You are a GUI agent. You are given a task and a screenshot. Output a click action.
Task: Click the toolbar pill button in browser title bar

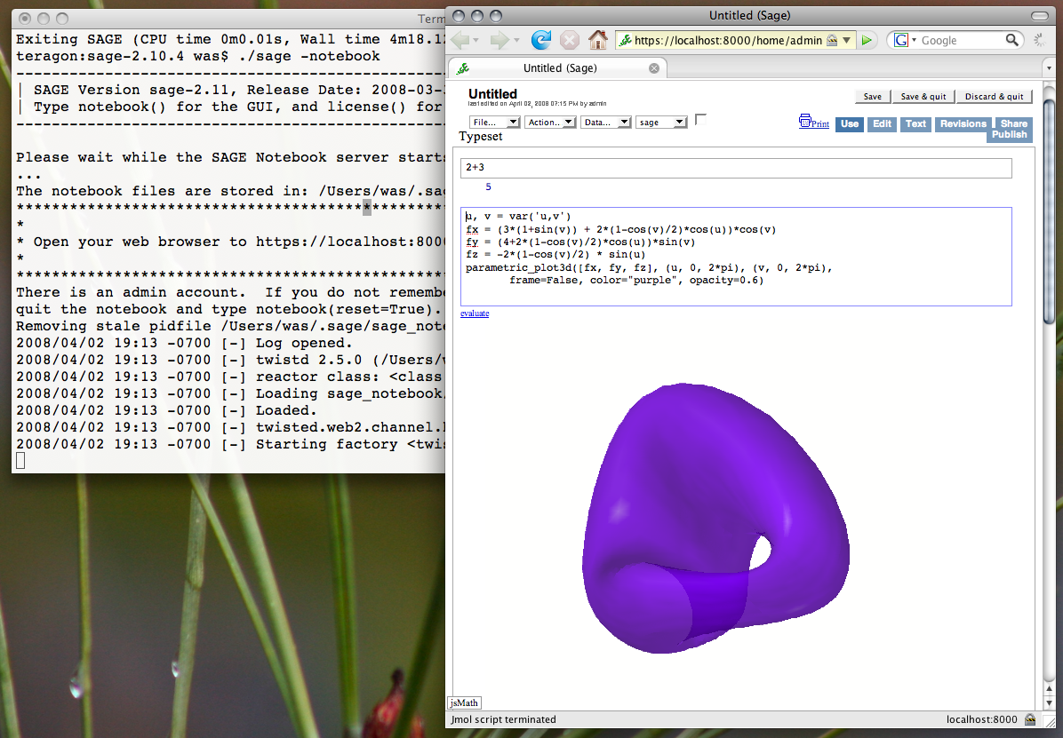pos(1039,16)
